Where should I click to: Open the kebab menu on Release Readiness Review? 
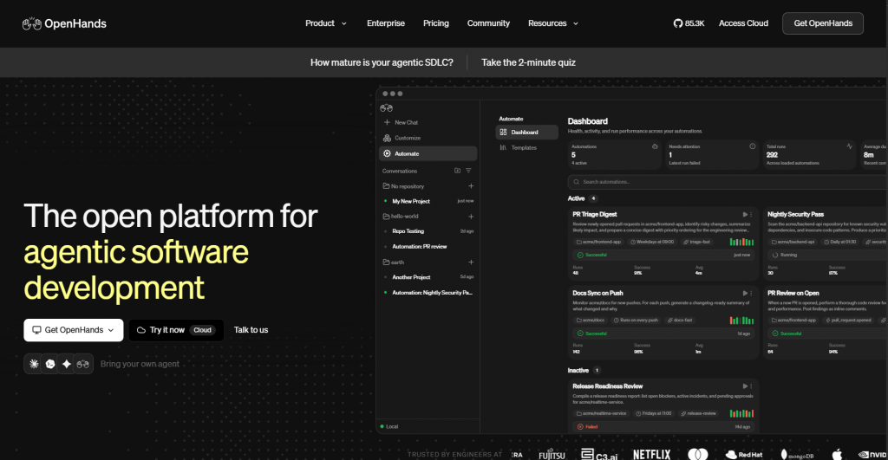(752, 386)
